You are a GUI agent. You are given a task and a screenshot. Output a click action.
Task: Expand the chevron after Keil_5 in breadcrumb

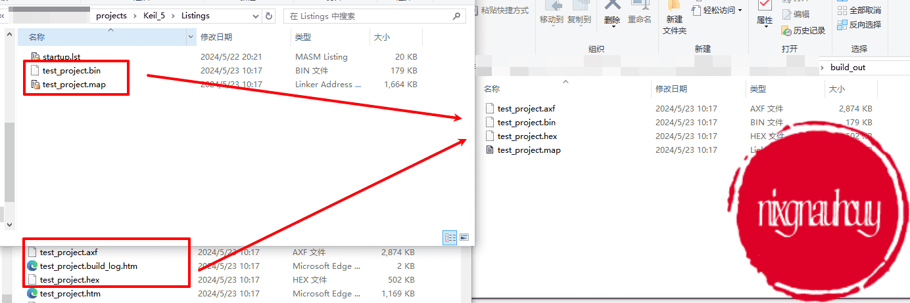click(174, 16)
